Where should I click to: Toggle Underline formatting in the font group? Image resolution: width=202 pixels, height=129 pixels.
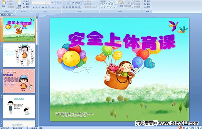tap(39, 7)
